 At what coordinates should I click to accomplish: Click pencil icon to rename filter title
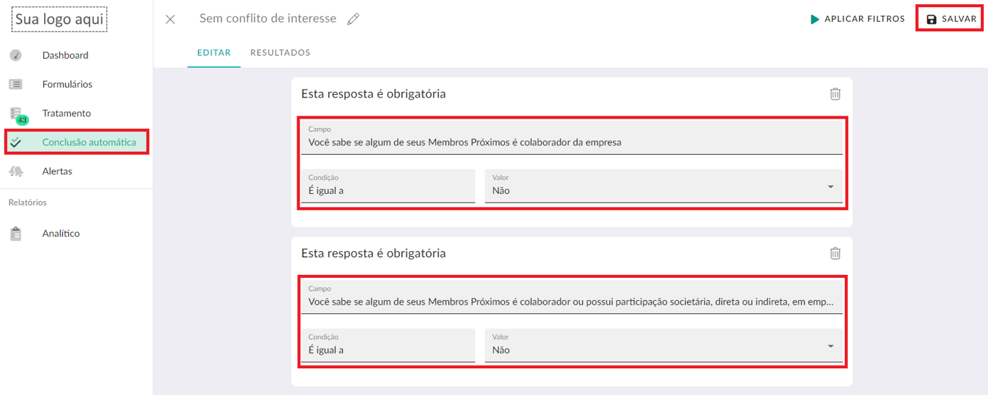click(353, 20)
